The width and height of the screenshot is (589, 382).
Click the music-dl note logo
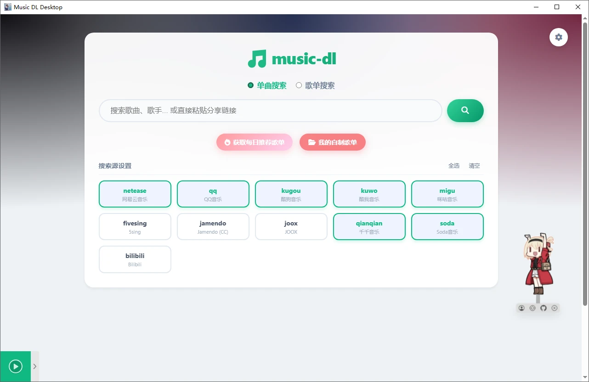256,58
